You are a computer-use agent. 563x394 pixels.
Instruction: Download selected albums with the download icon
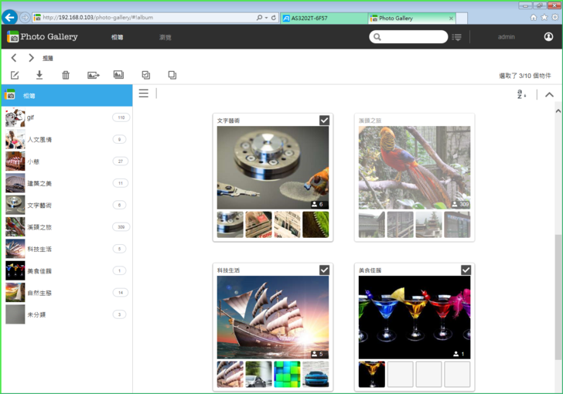39,75
